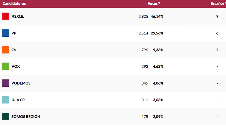Click the IU-V.CR party name
226x130 pixels.
tap(18, 100)
